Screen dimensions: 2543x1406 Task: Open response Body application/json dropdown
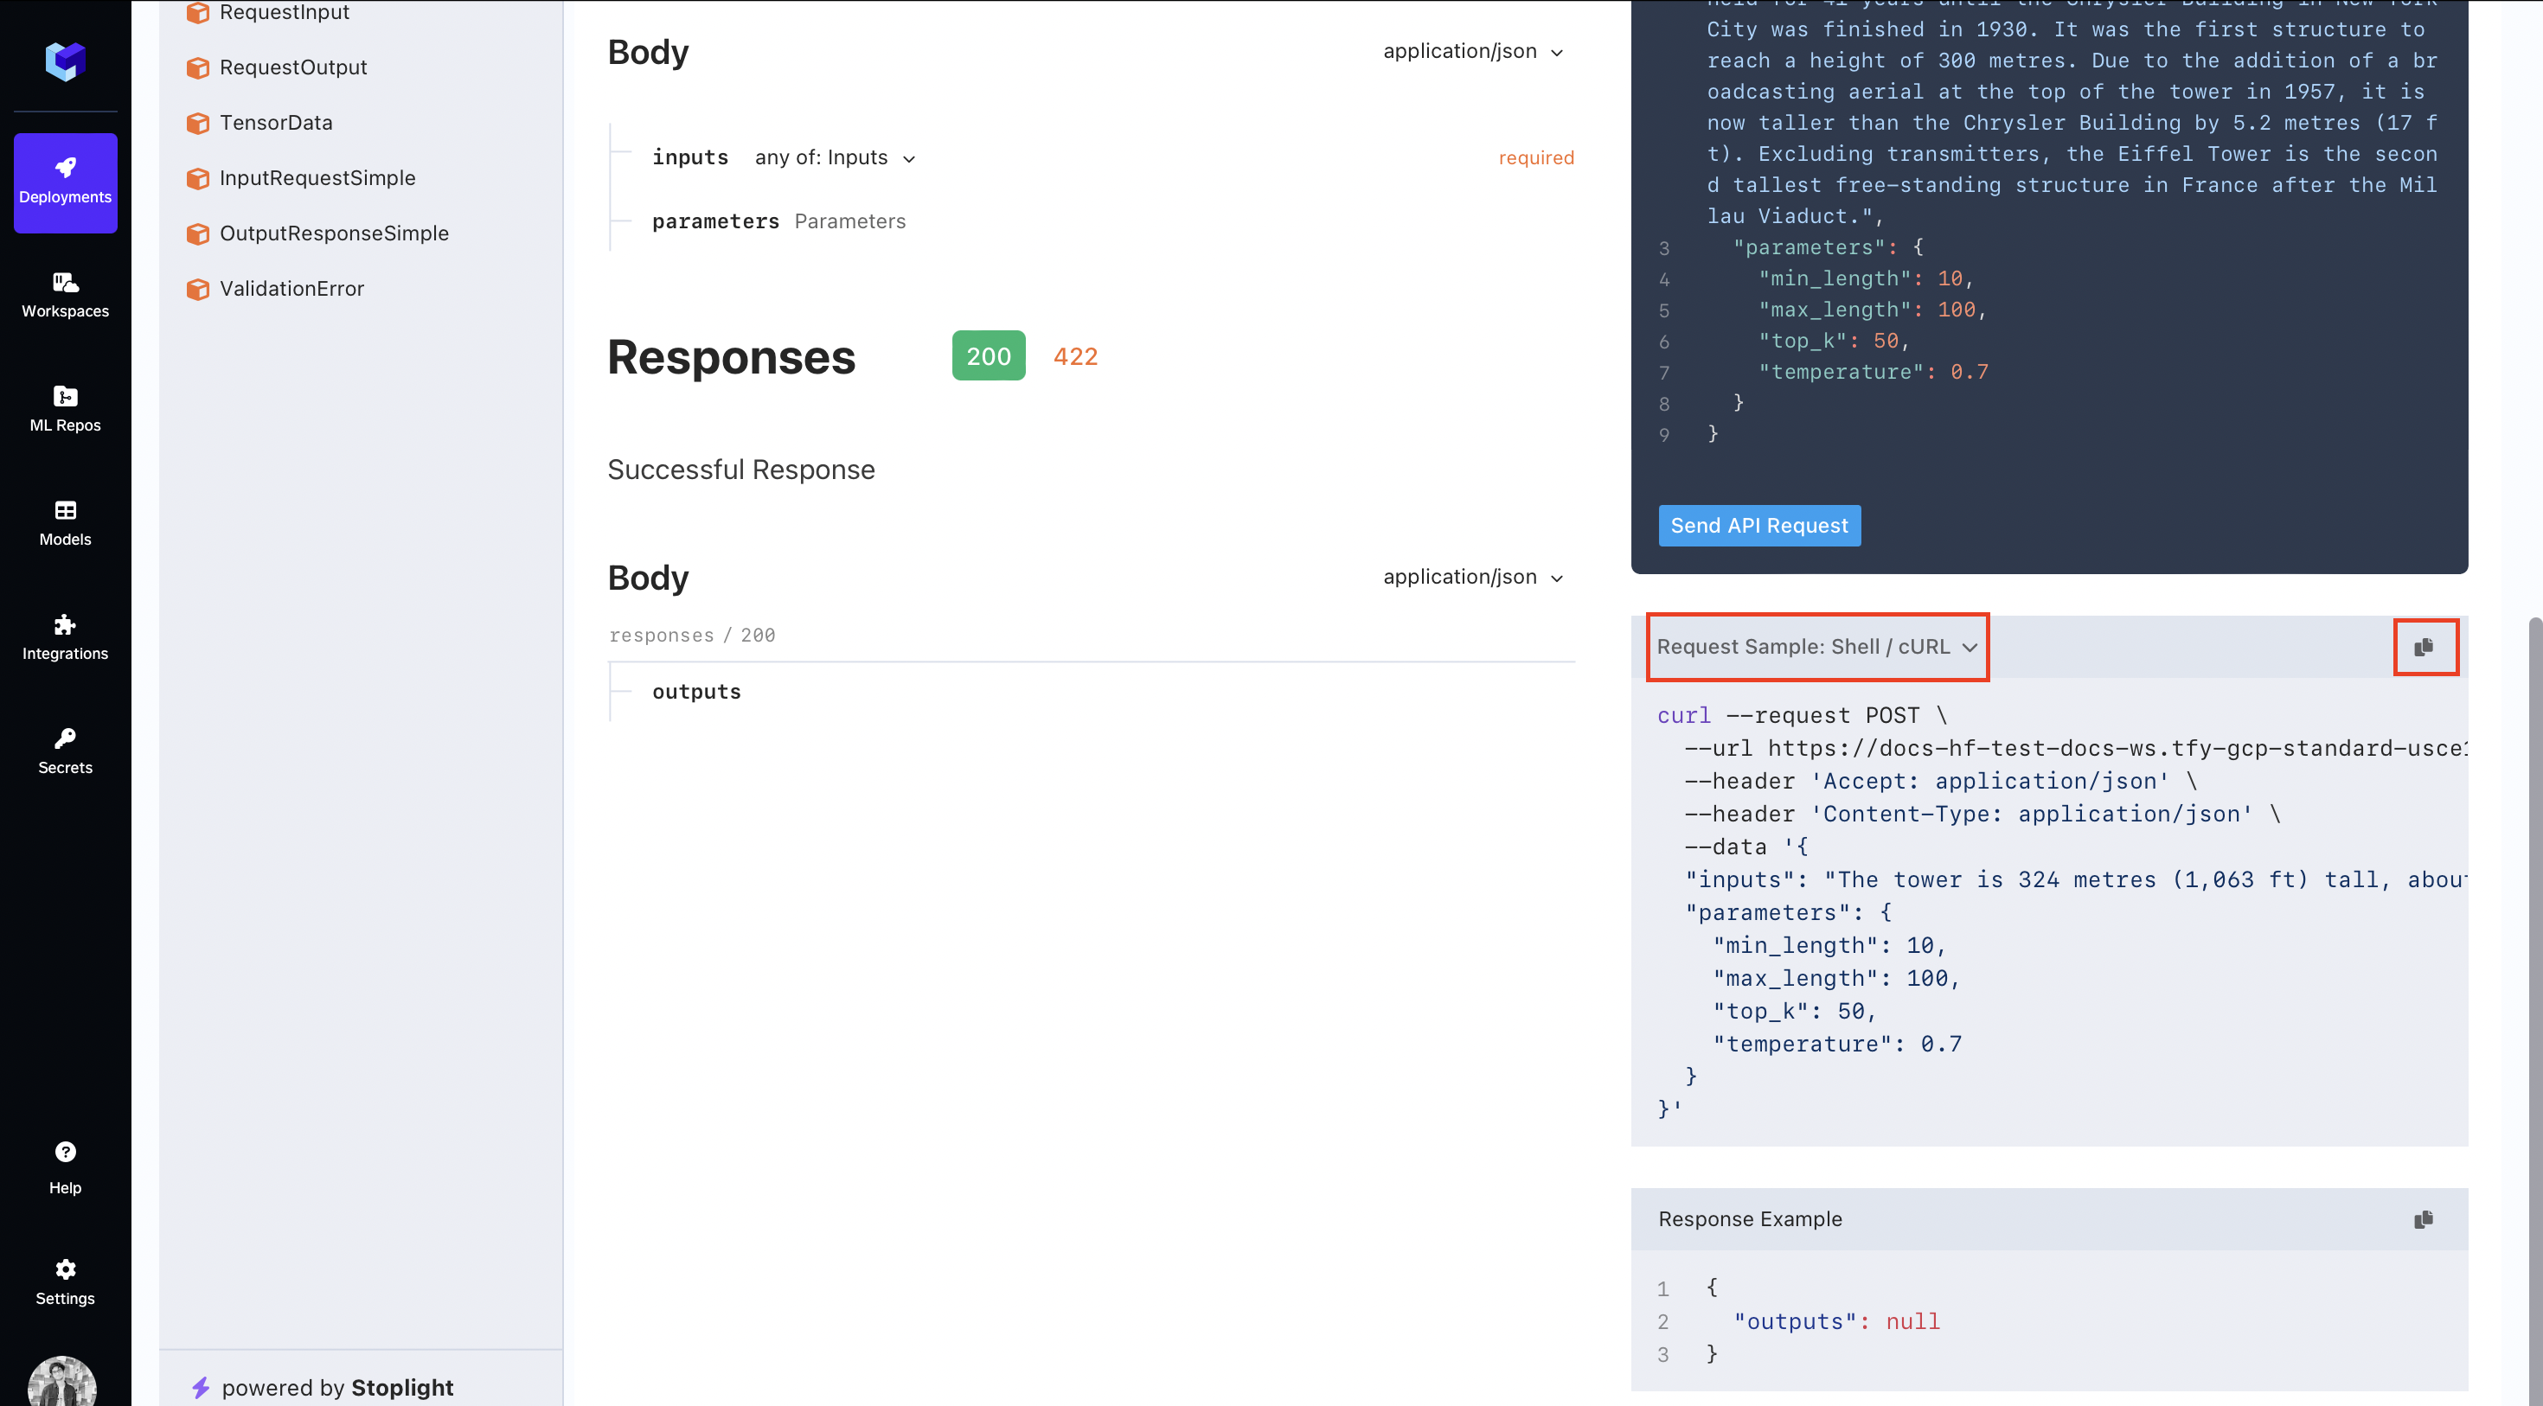click(1472, 578)
